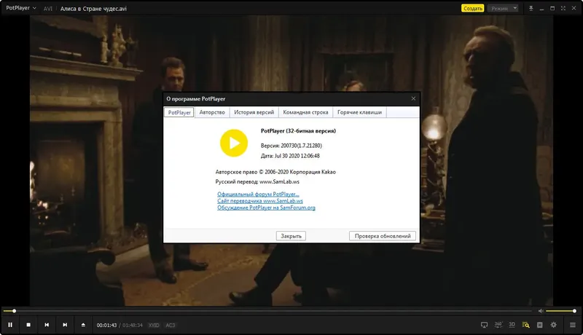583x335 pixels.
Task: Minimize the PotPlayer window
Action: [541, 8]
